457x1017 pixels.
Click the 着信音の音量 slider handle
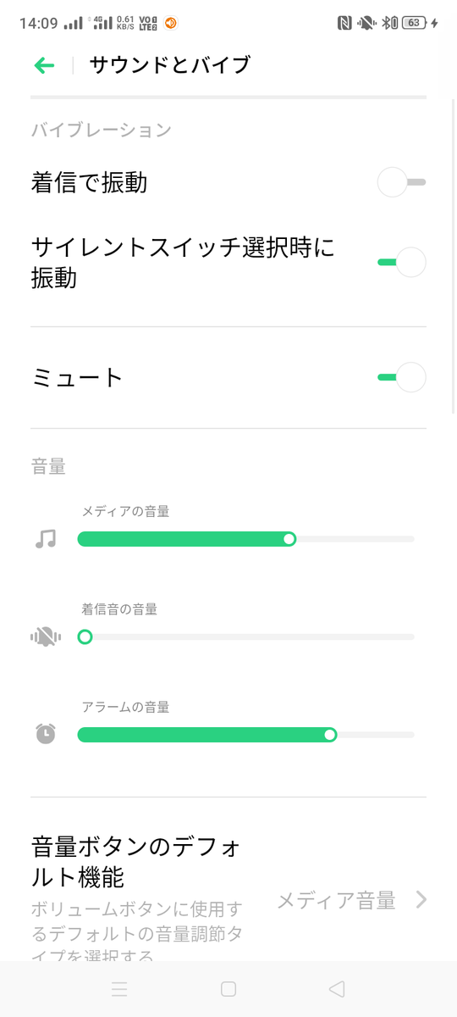[85, 636]
